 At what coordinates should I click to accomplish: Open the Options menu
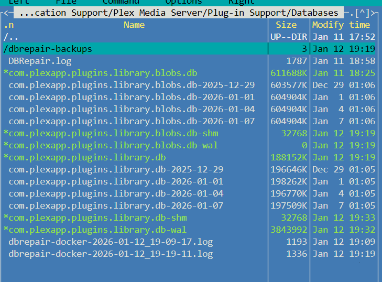tap(184, 2)
